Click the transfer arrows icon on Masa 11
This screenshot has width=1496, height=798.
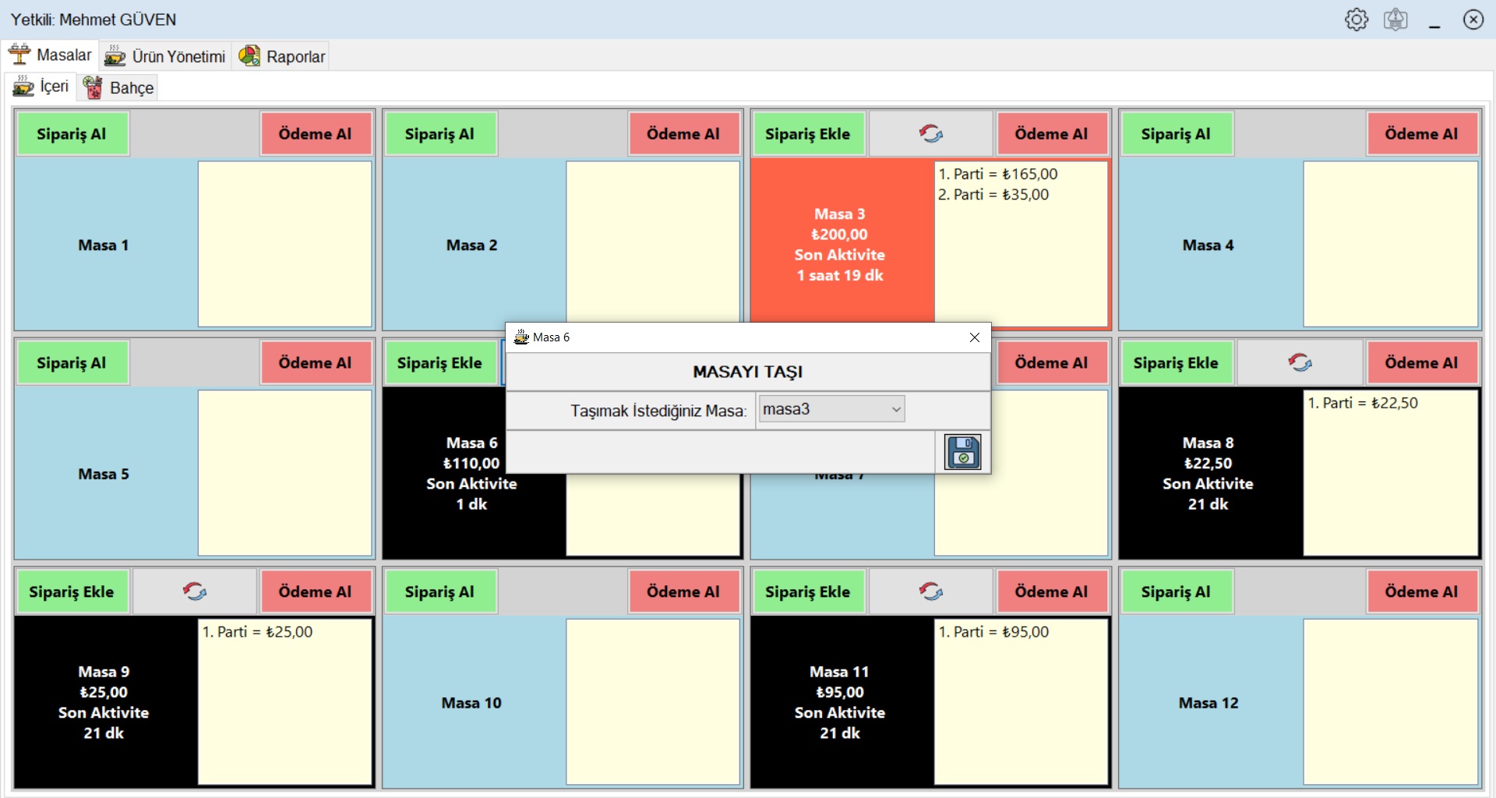(x=931, y=592)
